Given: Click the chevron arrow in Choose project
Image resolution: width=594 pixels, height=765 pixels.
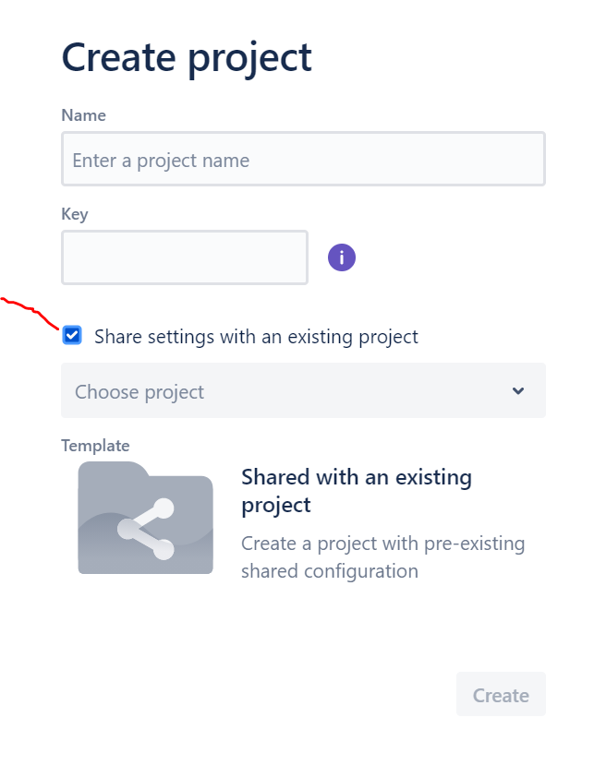Looking at the screenshot, I should click(x=518, y=390).
